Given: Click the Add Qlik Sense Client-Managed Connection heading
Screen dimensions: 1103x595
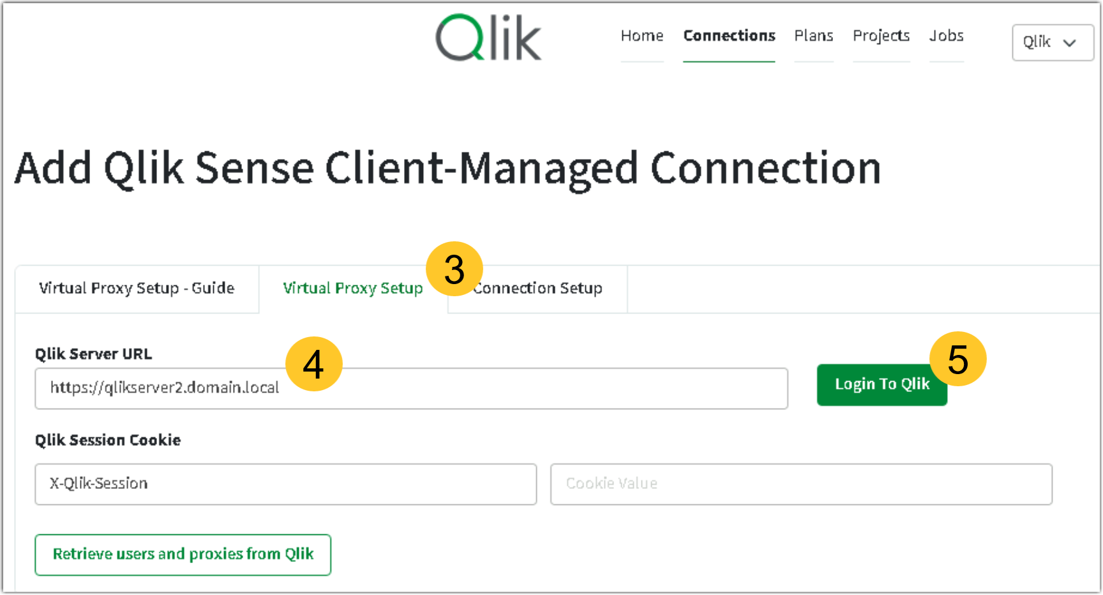Looking at the screenshot, I should click(x=448, y=169).
